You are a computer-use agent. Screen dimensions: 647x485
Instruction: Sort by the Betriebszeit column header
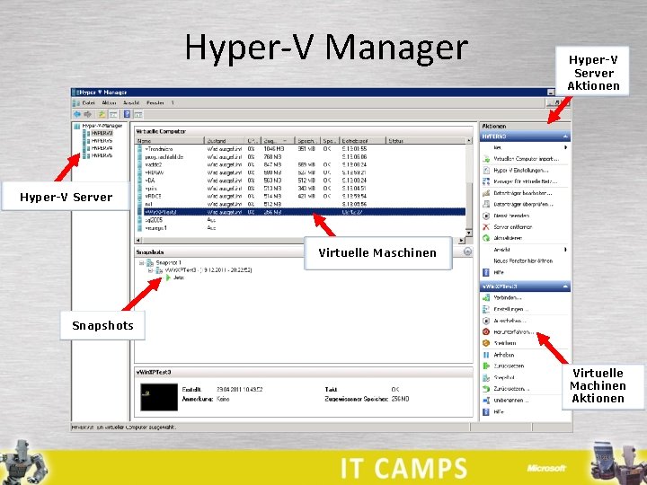pos(362,141)
